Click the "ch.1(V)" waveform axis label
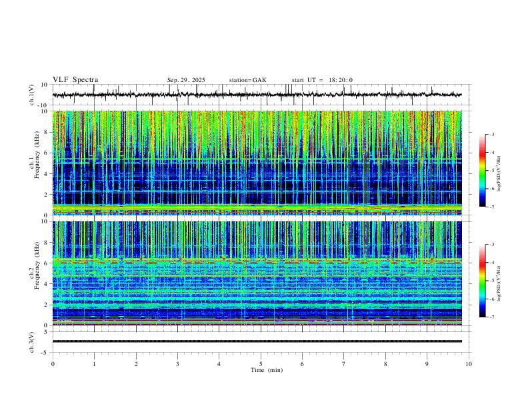Image resolution: width=528 pixels, height=408 pixels. pos(32,95)
